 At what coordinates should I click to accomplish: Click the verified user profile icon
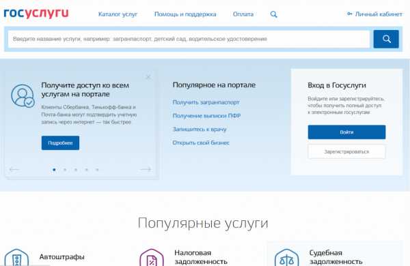(23, 95)
